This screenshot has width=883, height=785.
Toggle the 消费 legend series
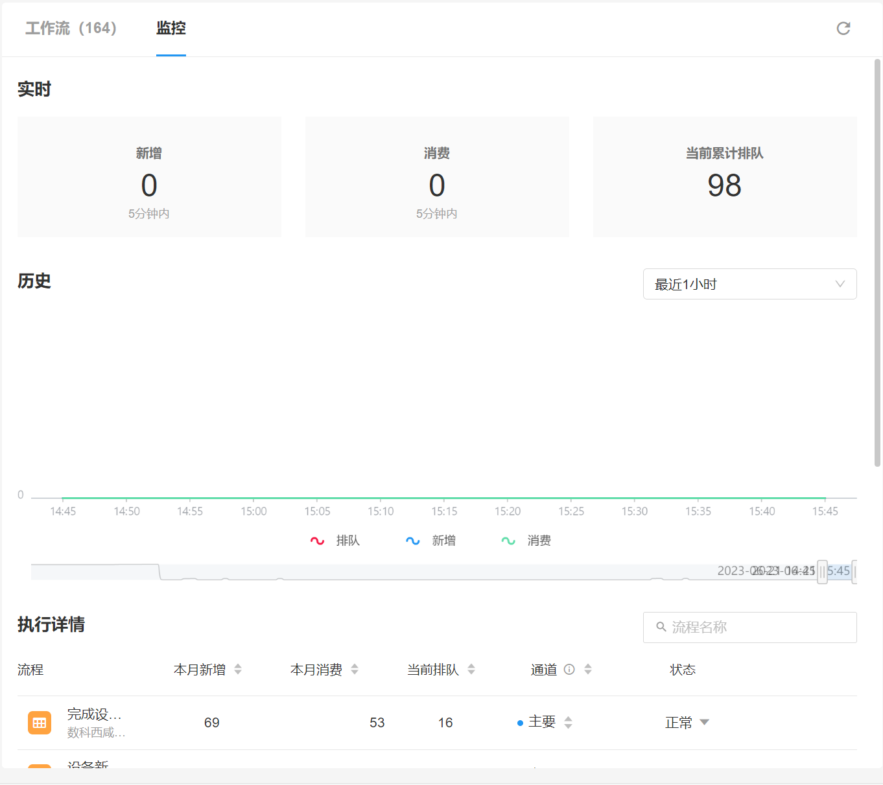coord(526,541)
